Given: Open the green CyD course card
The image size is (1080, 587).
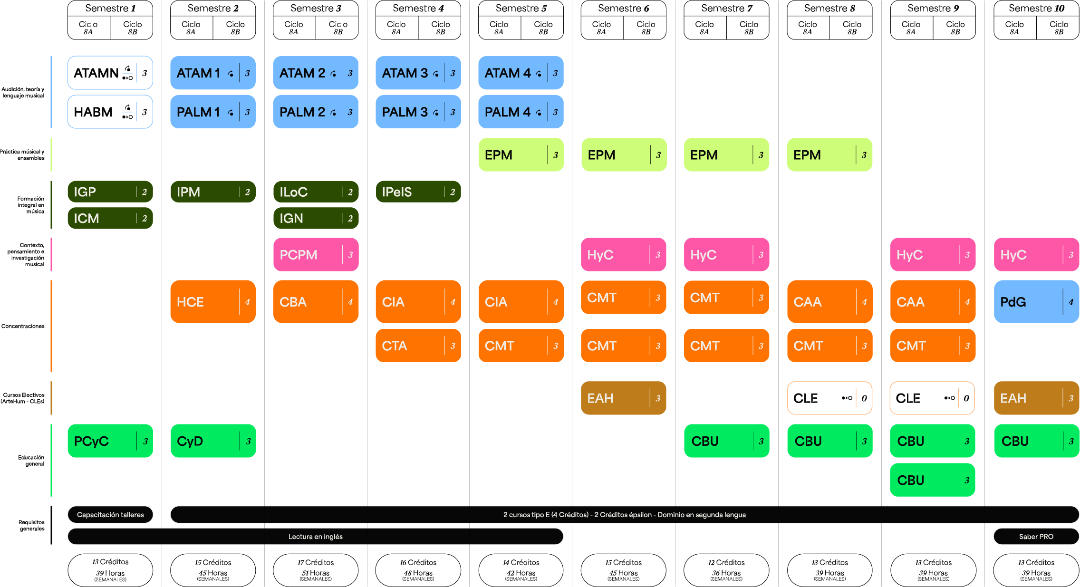Looking at the screenshot, I should click(x=213, y=441).
